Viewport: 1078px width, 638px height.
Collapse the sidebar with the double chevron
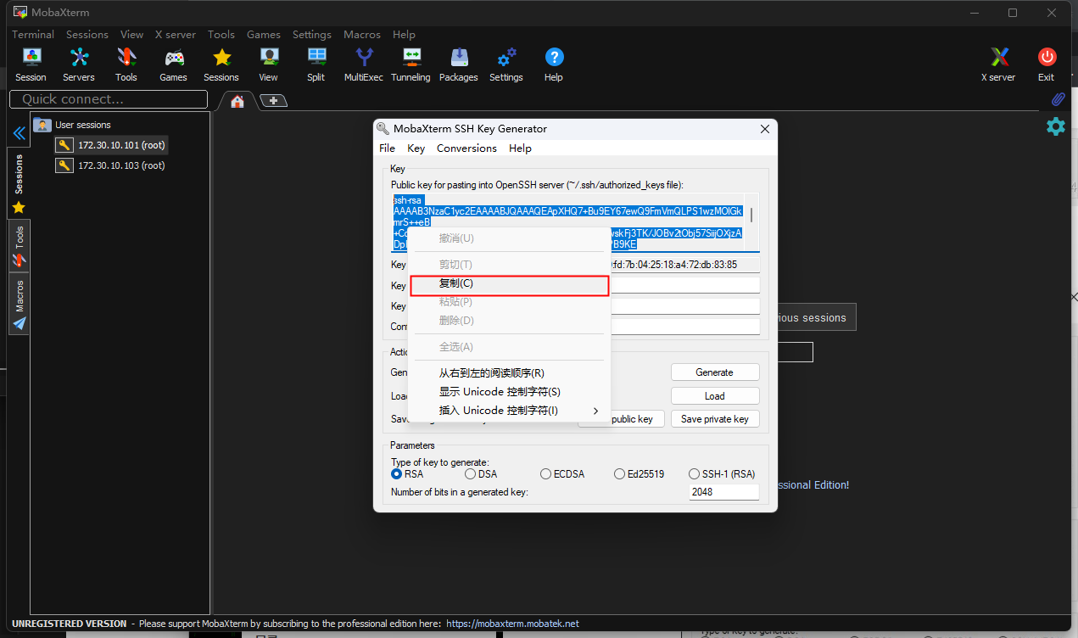pos(19,133)
